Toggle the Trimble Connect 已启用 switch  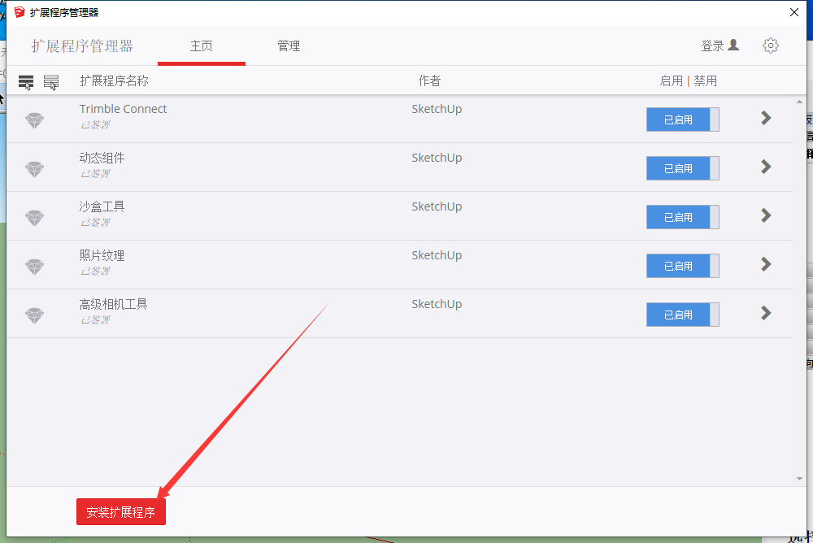coord(682,119)
